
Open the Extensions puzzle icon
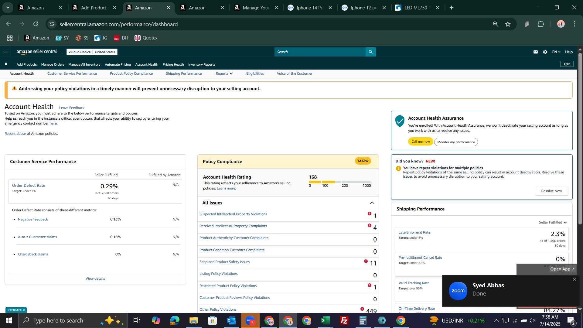tap(541, 24)
